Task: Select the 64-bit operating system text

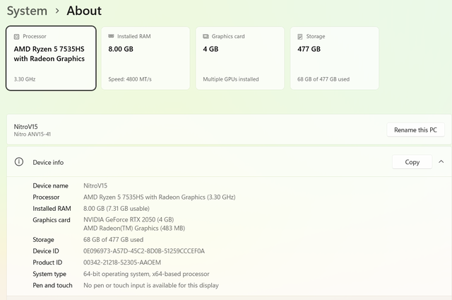Action: [x=146, y=274]
